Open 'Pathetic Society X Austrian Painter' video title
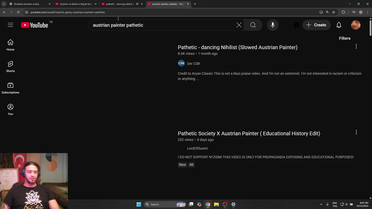The width and height of the screenshot is (372, 209). tap(249, 134)
